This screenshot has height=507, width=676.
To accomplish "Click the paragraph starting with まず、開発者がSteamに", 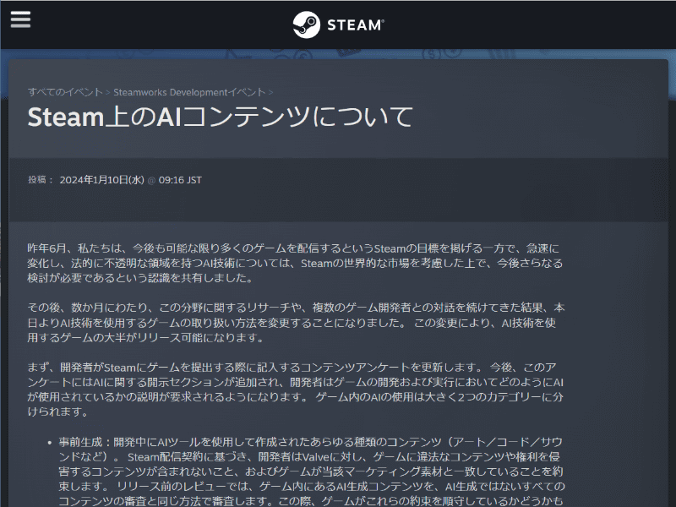I will click(x=295, y=390).
